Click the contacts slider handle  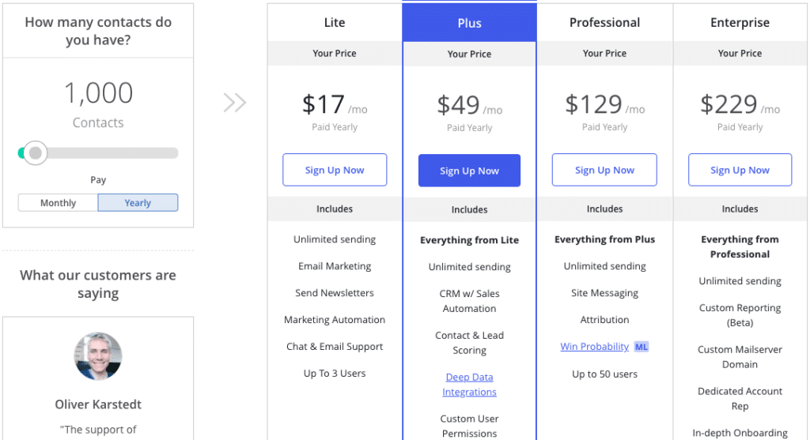click(x=35, y=153)
